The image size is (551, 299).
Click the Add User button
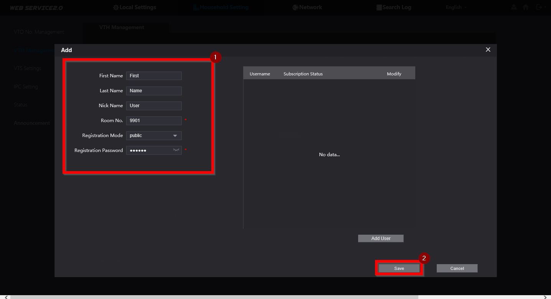pos(381,238)
